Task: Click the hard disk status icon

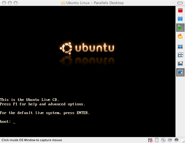Action: tap(157, 140)
